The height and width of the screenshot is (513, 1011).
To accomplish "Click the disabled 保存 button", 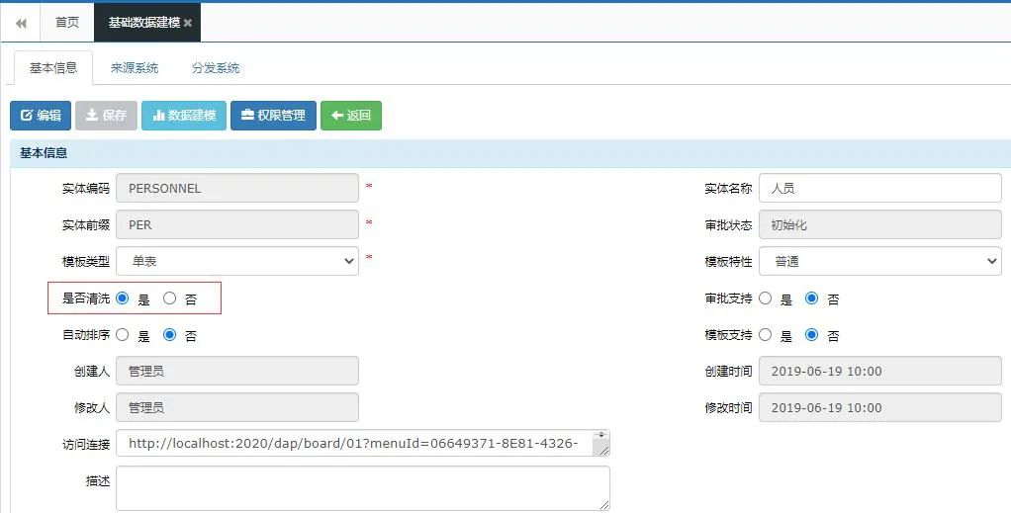I will click(107, 116).
